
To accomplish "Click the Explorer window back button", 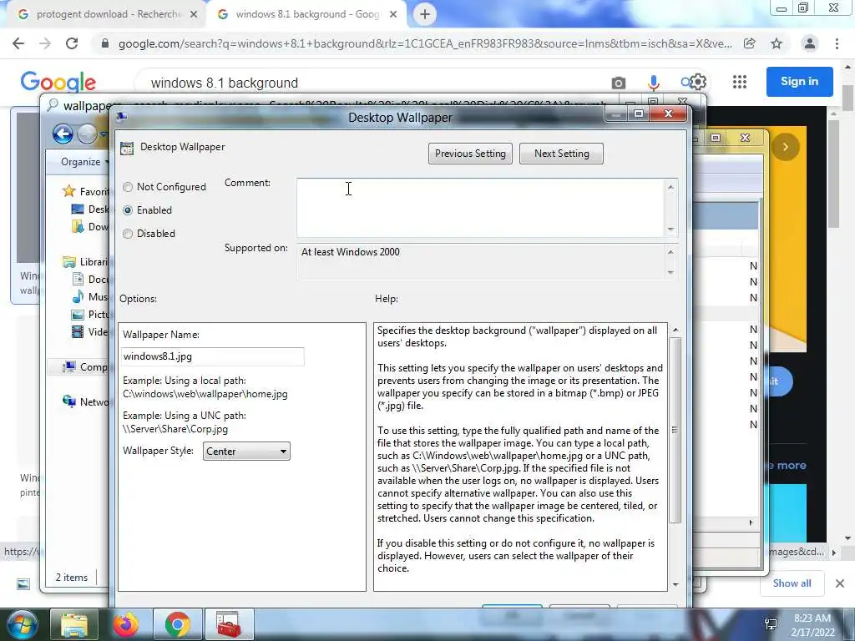I will click(63, 134).
